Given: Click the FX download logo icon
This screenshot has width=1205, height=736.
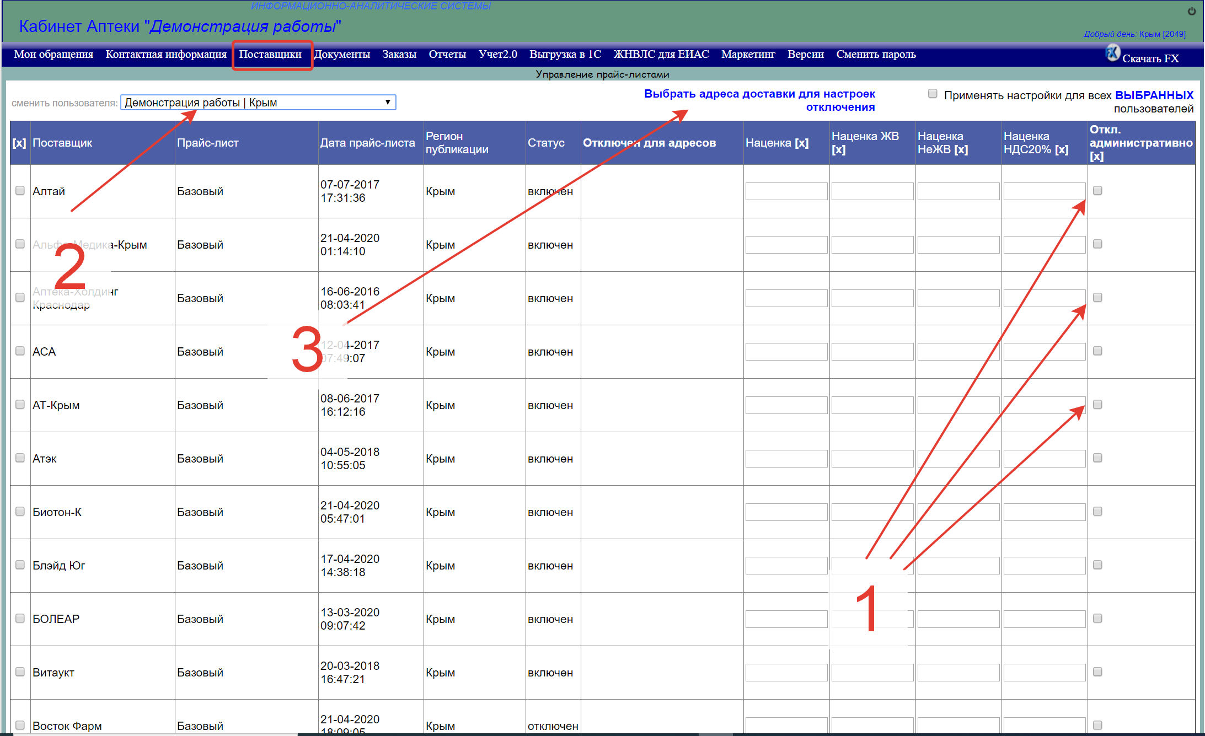Looking at the screenshot, I should tap(1112, 53).
